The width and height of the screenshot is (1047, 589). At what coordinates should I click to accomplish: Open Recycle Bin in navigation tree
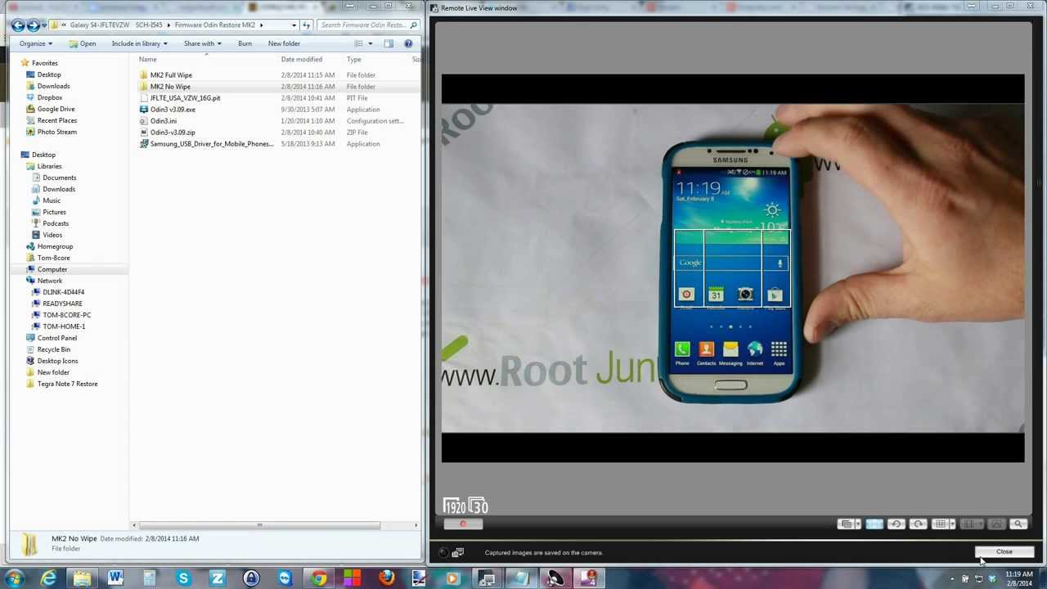click(53, 349)
